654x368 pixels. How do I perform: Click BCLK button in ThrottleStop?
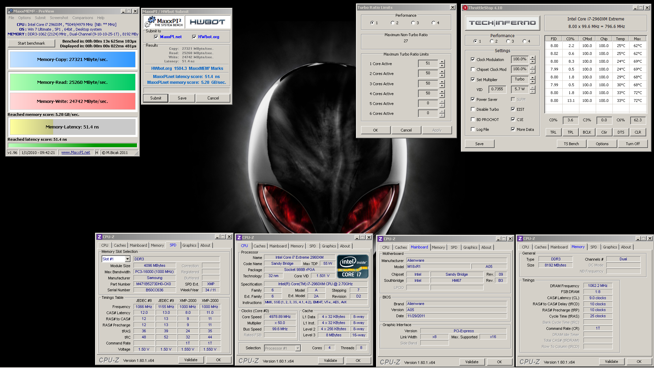coord(587,132)
